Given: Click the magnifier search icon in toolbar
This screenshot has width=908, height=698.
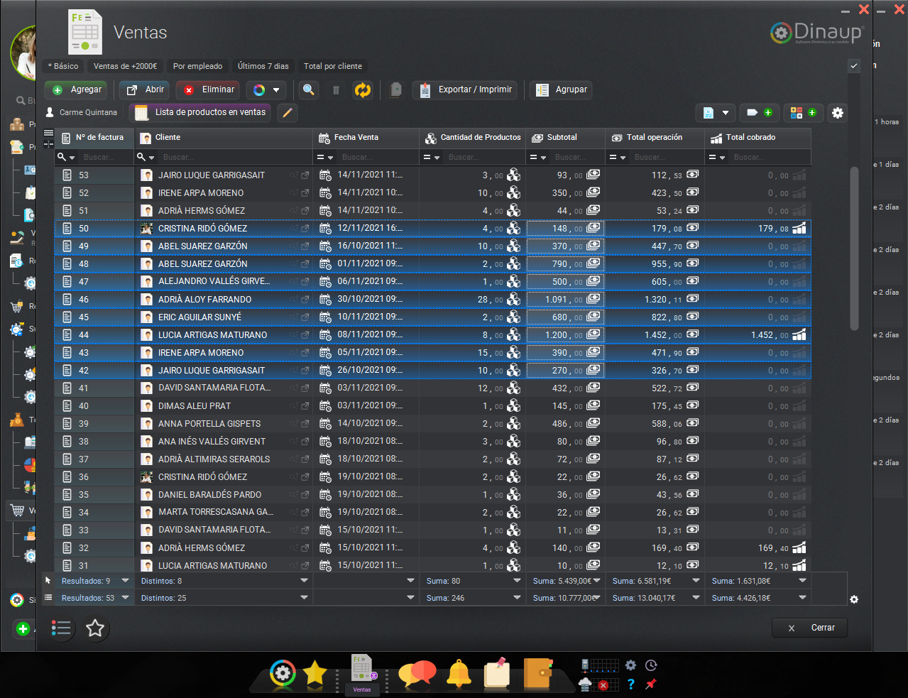Looking at the screenshot, I should (309, 89).
